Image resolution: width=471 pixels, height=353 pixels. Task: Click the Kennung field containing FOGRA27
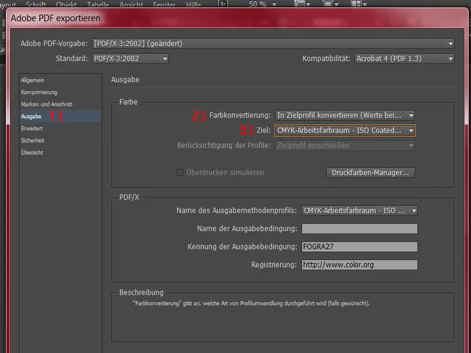click(x=359, y=247)
